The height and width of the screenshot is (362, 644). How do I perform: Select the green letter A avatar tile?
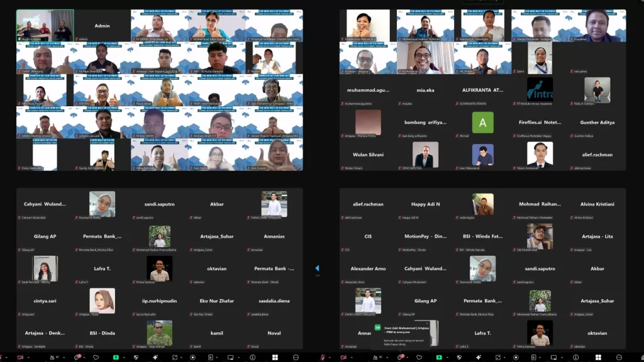click(x=482, y=123)
